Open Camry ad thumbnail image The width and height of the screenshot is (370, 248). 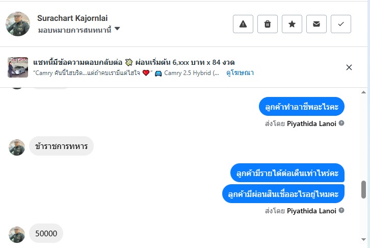point(18,67)
